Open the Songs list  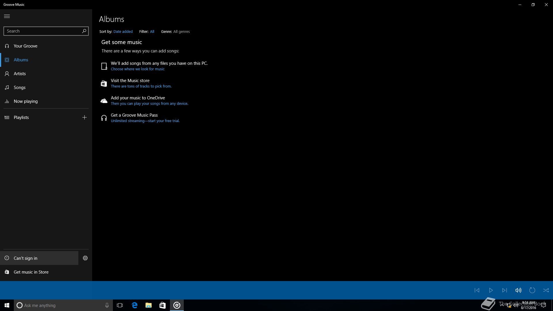point(46,88)
